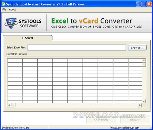Click the Select Excel File label
The height and width of the screenshot is (130, 153).
tap(16, 48)
